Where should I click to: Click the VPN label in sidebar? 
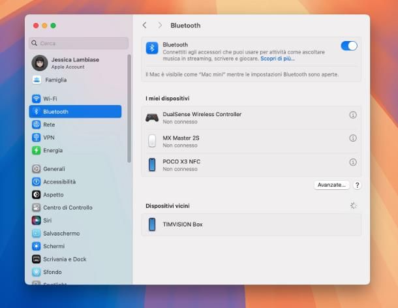(x=49, y=138)
